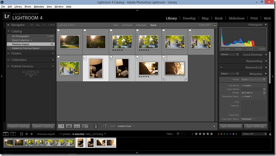Add new folder with plus icon

(x=53, y=53)
